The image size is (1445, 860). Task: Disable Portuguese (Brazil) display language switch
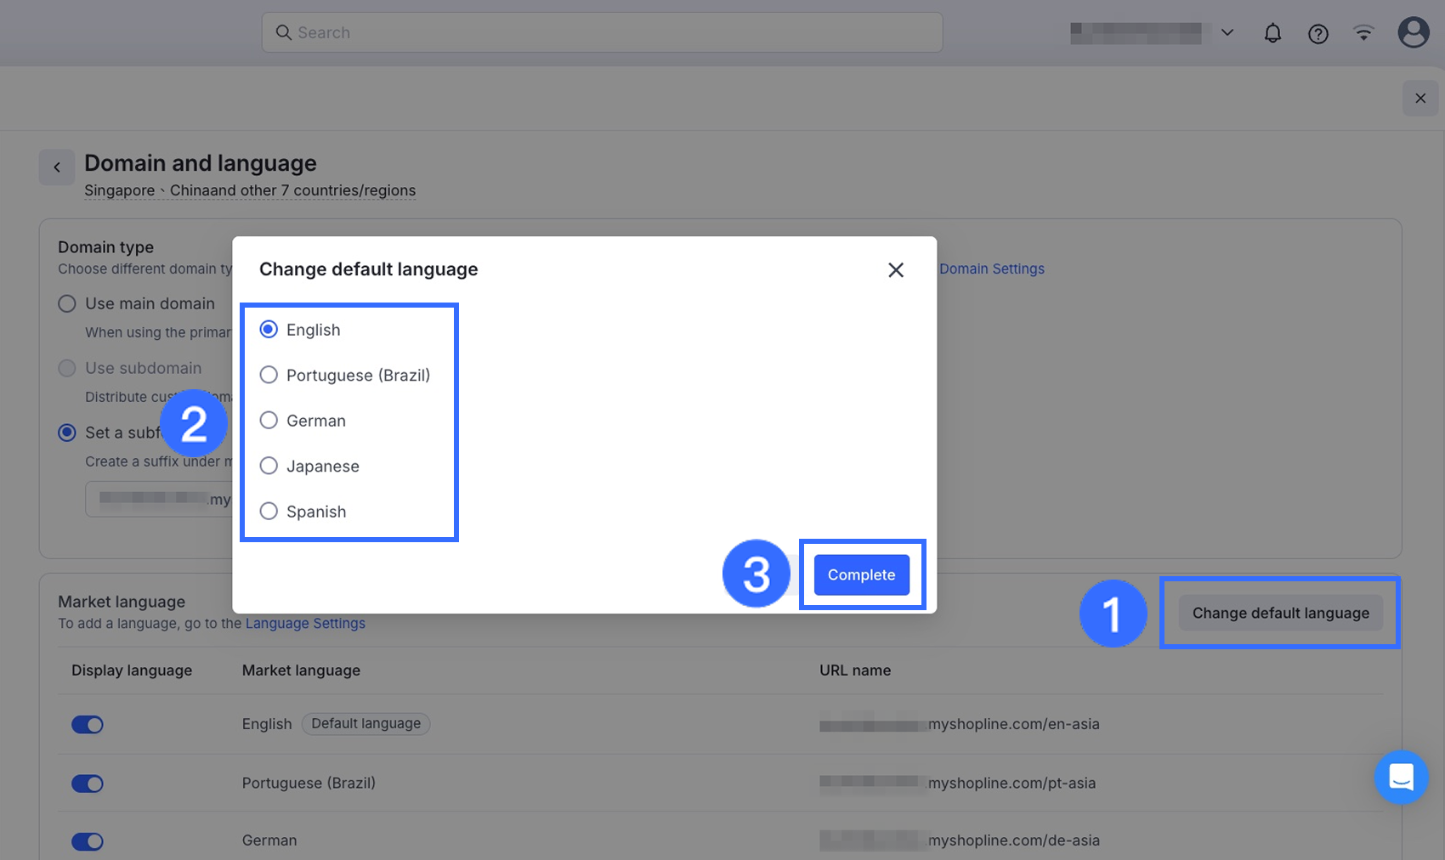[x=88, y=784]
